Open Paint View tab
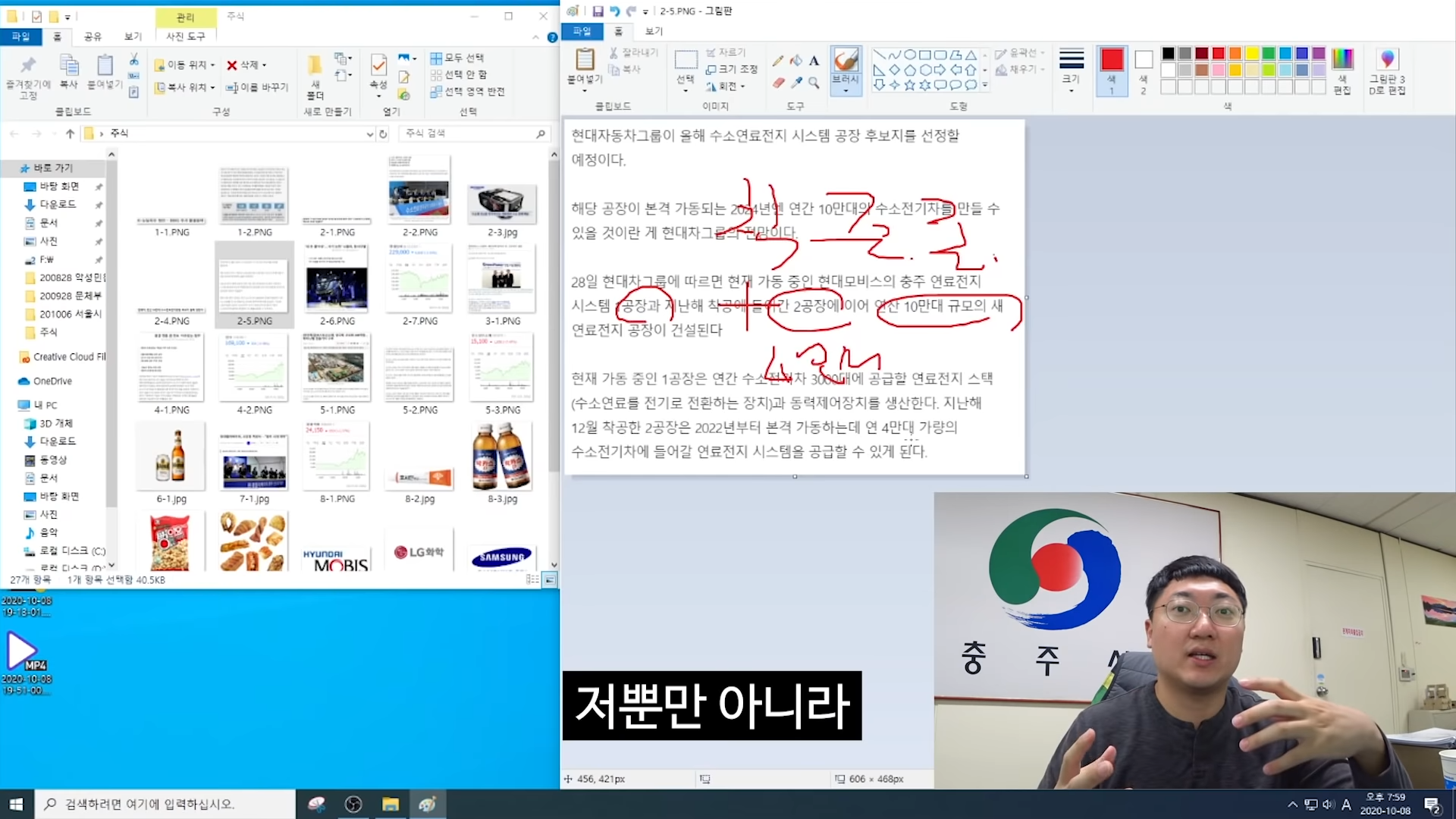This screenshot has height=819, width=1456. point(654,31)
